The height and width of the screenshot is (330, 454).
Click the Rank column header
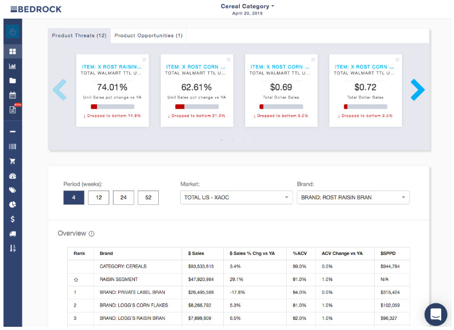79,254
